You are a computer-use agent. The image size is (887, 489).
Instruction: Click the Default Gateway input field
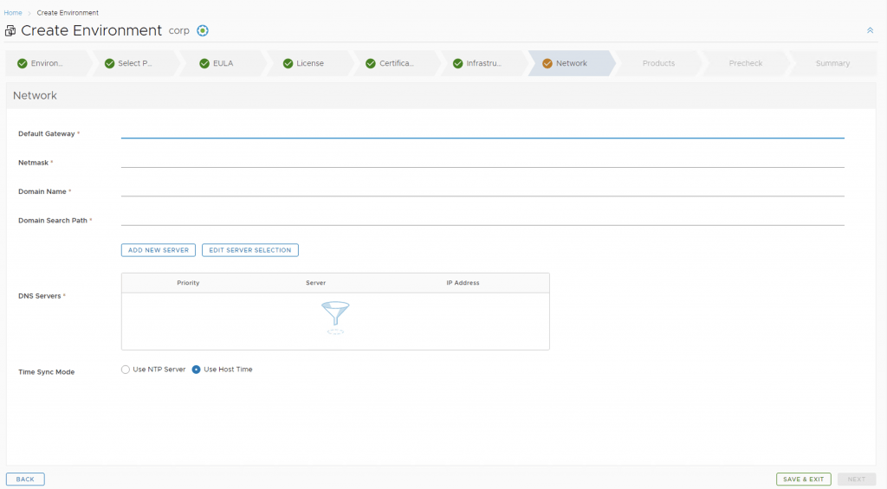pos(482,132)
